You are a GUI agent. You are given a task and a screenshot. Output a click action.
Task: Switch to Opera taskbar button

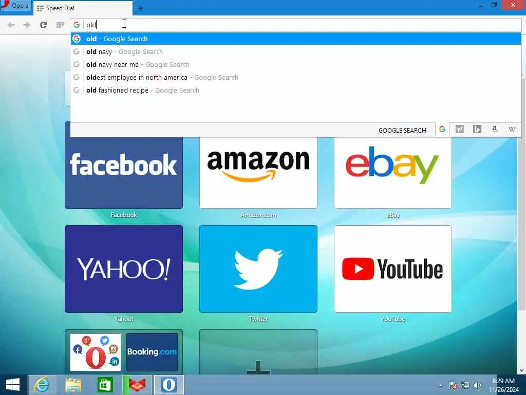pos(169,385)
